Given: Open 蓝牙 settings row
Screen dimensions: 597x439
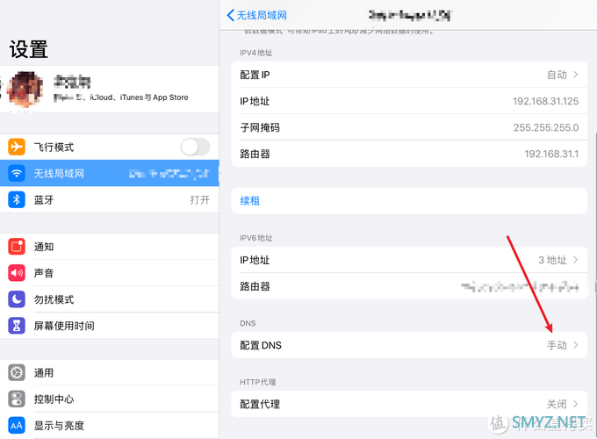Looking at the screenshot, I should [110, 200].
